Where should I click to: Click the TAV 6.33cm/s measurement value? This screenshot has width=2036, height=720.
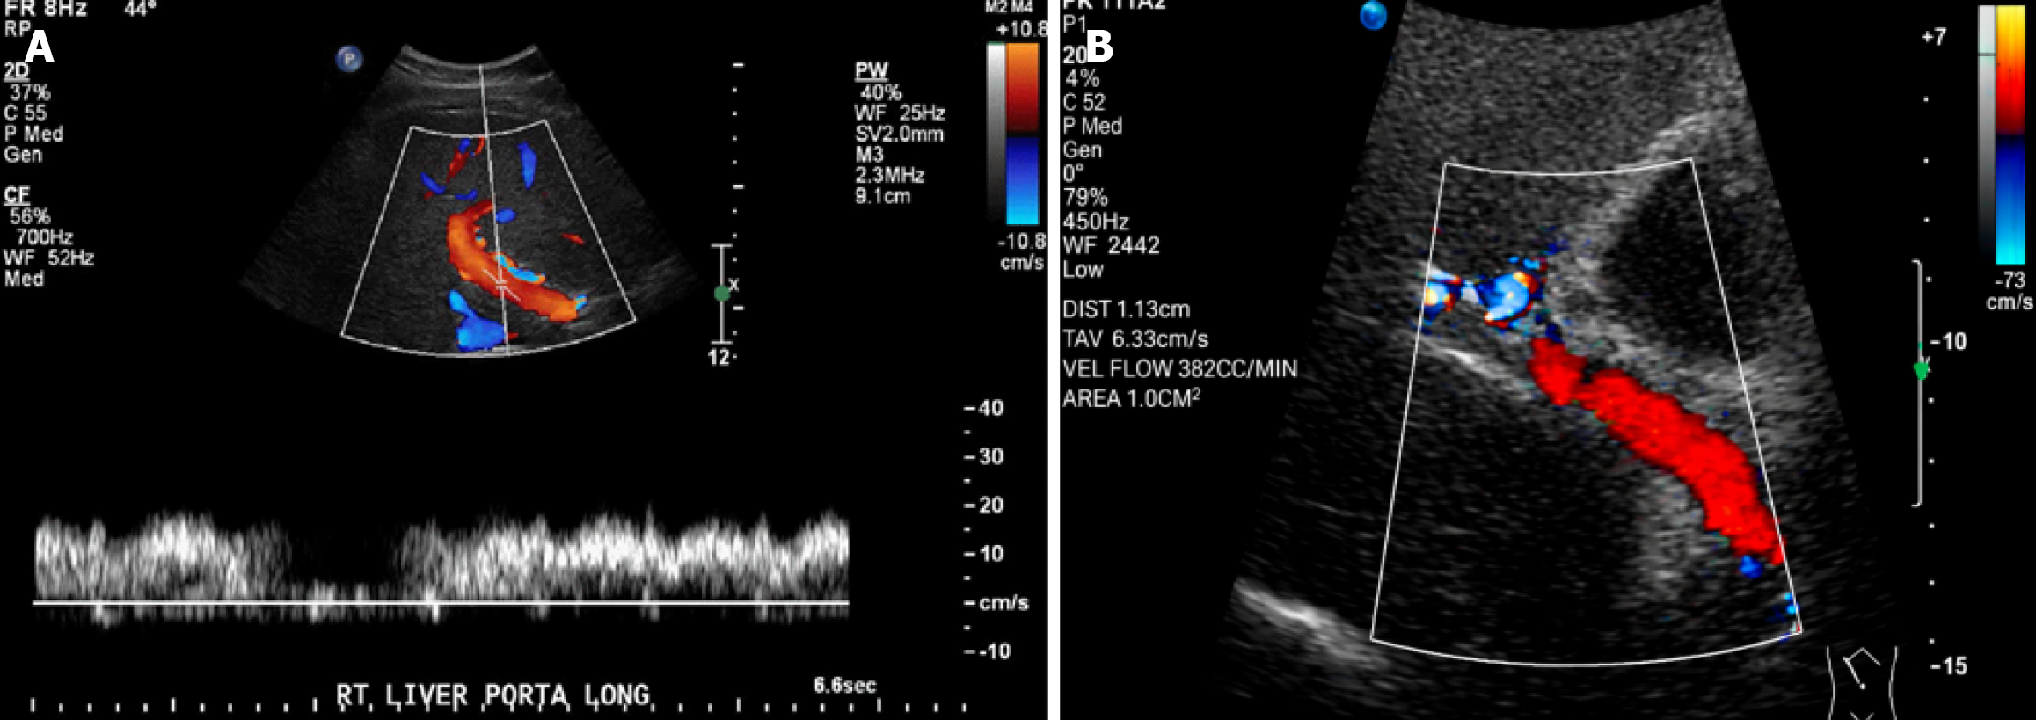(x=1135, y=339)
